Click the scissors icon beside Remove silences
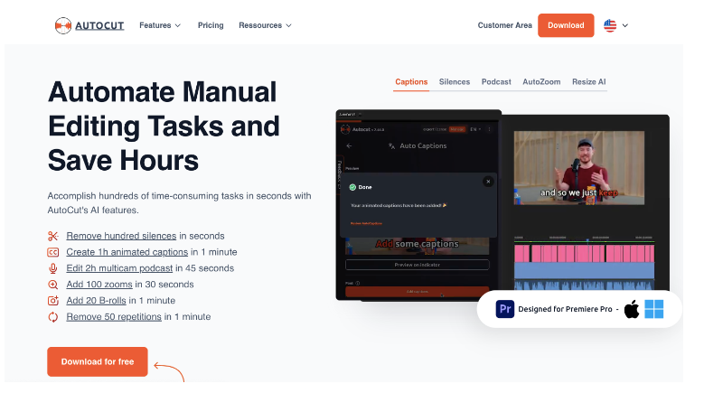The image size is (723, 393). click(x=53, y=237)
